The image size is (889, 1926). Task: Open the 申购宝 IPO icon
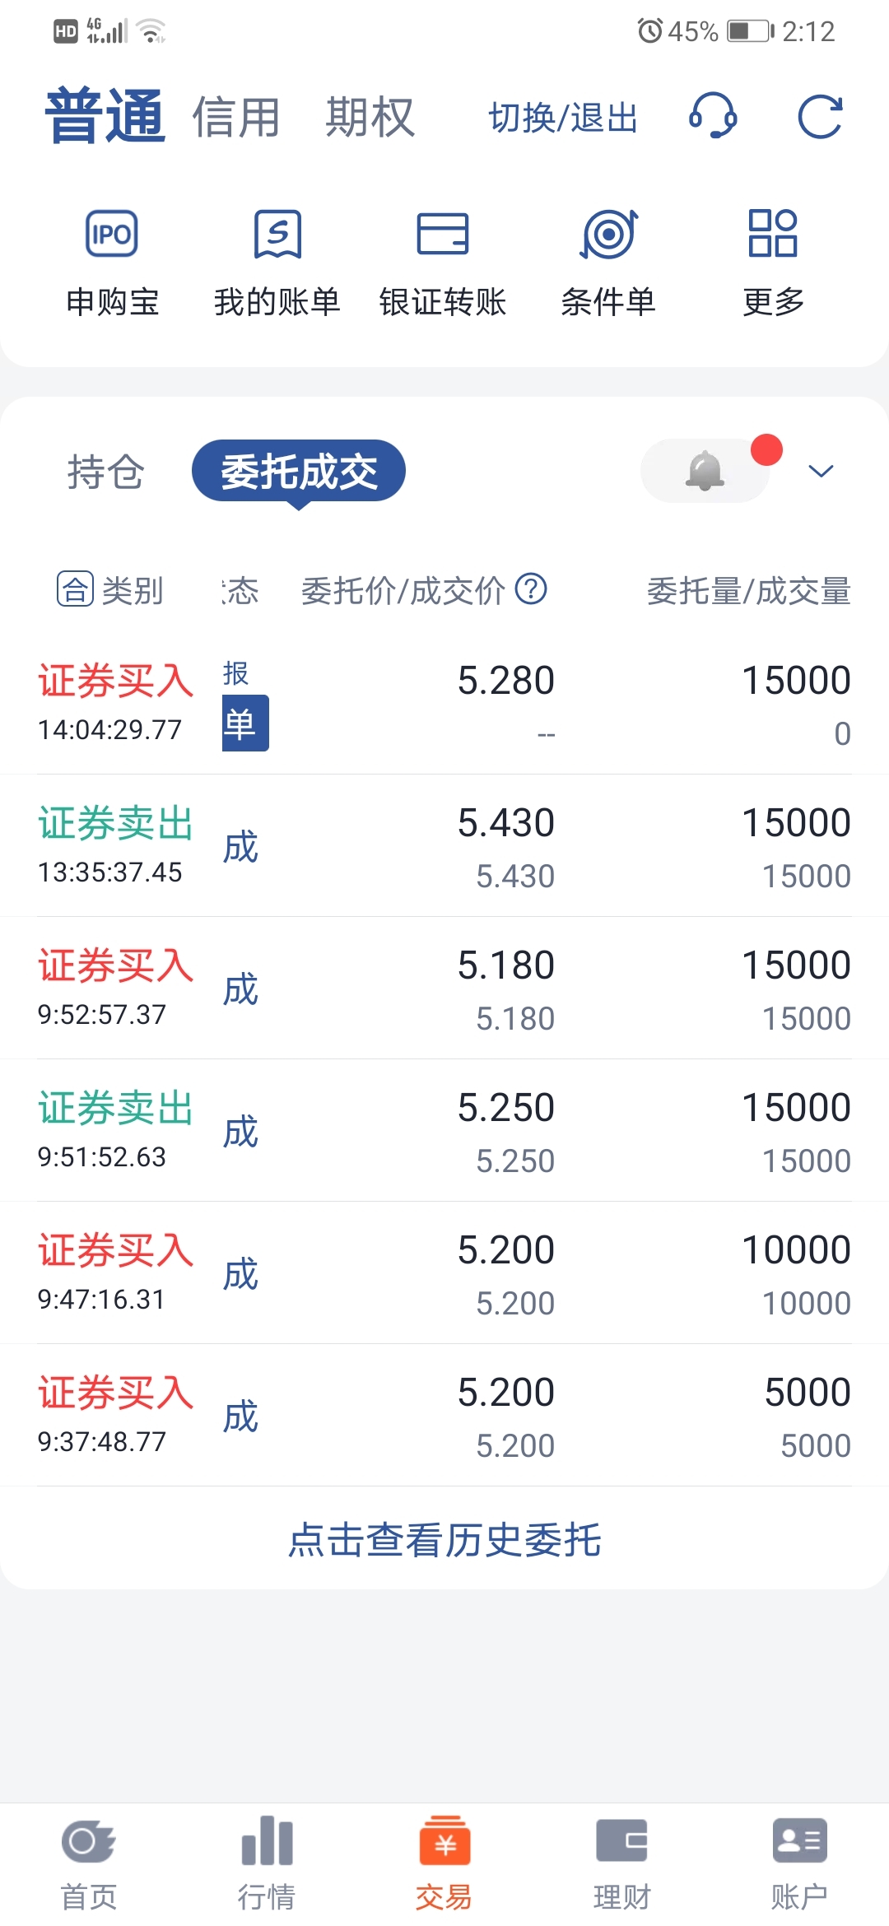point(112,235)
